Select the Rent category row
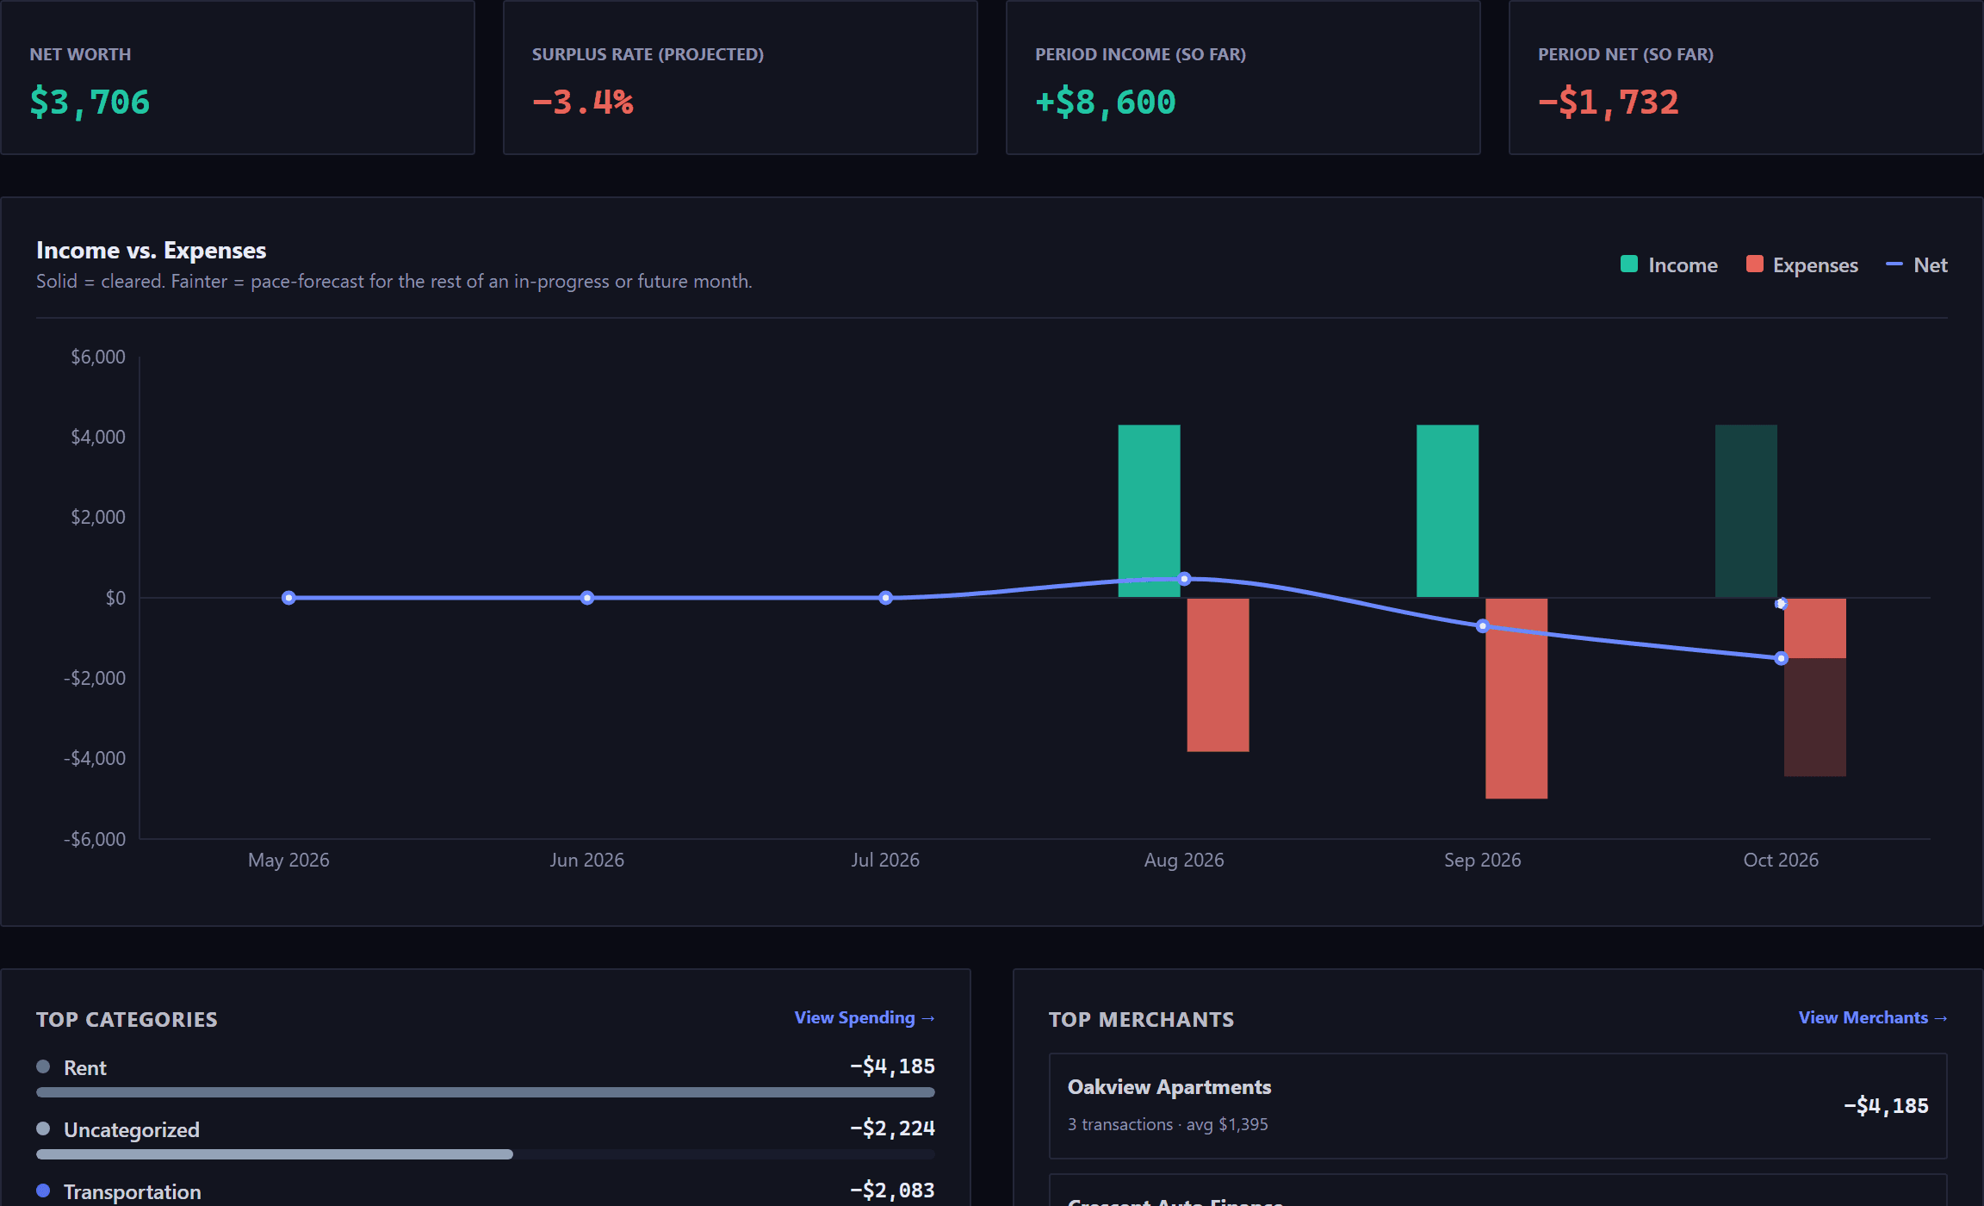1984x1206 pixels. click(486, 1077)
